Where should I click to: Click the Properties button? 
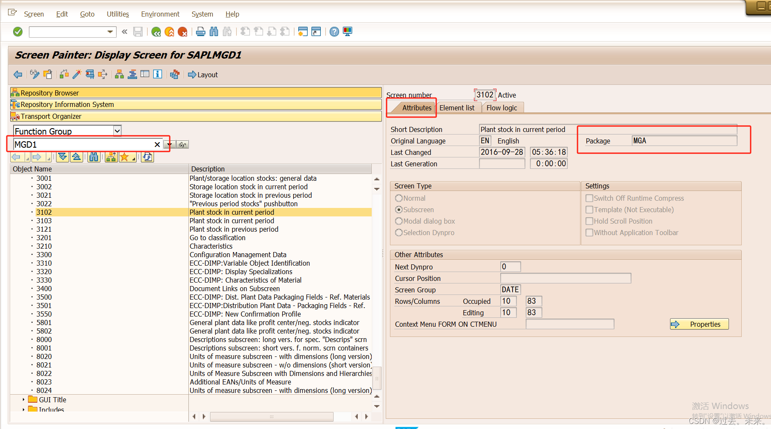(699, 324)
